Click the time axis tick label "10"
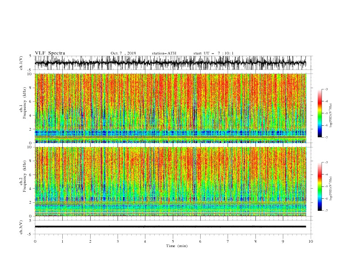350x271 pixels. click(x=311, y=241)
